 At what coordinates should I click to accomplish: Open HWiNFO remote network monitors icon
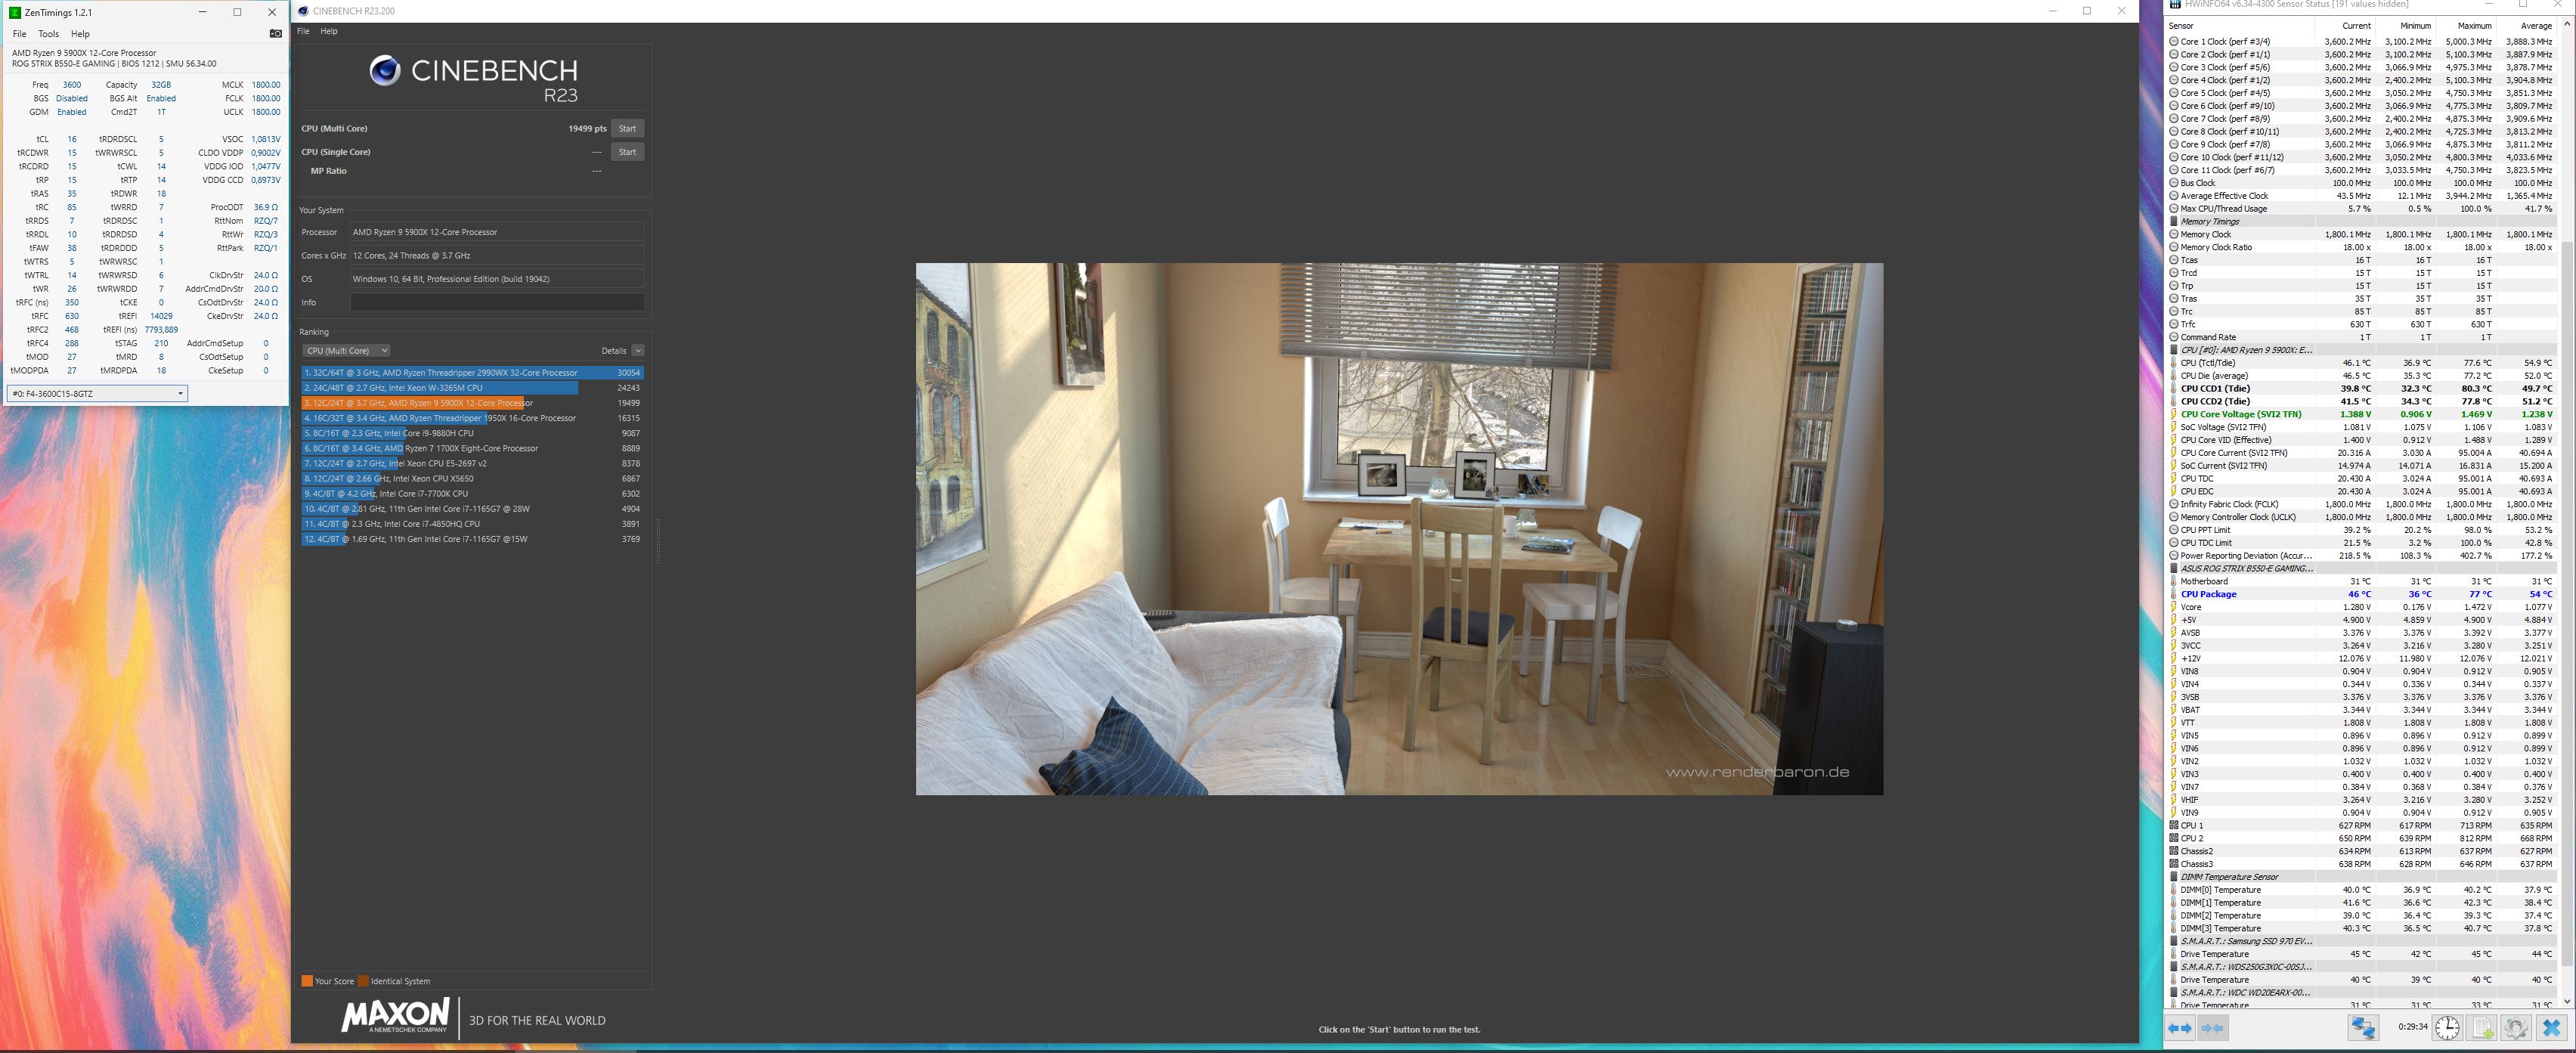coord(2363,1027)
